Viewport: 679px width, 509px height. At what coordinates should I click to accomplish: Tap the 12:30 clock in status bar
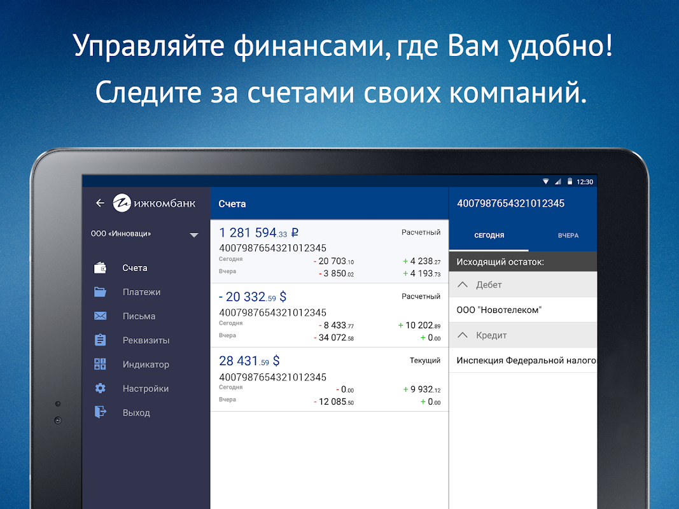585,182
